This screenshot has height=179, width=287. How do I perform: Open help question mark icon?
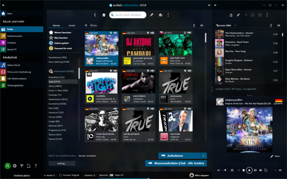[x=36, y=166]
